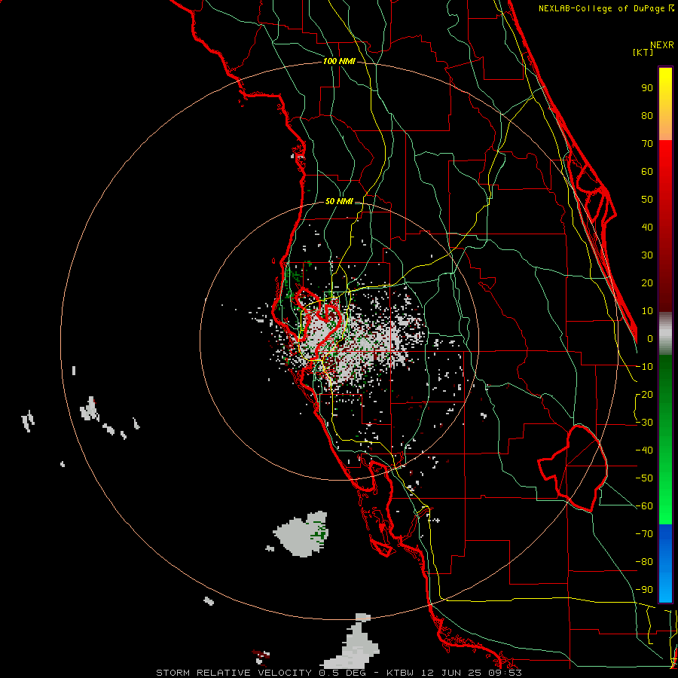Click the 90 value on velocity scale
This screenshot has height=678, width=678.
pyautogui.click(x=647, y=88)
